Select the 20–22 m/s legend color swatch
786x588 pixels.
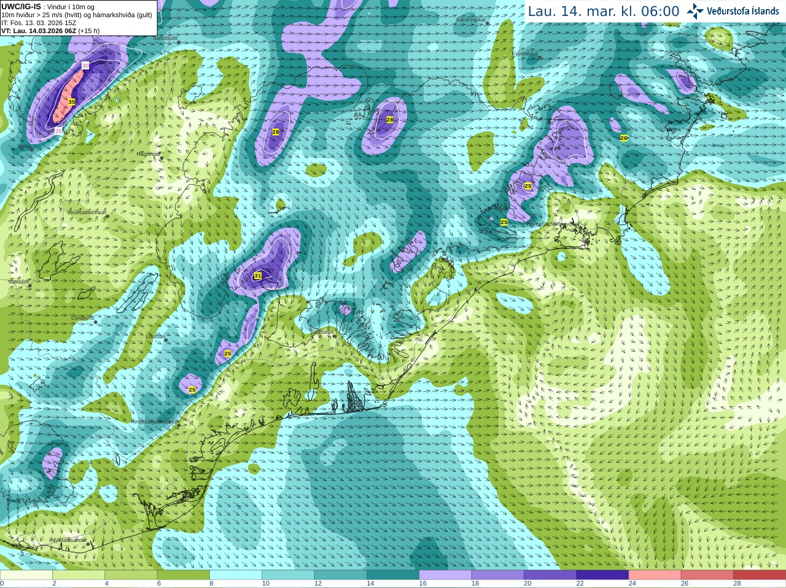click(x=550, y=575)
